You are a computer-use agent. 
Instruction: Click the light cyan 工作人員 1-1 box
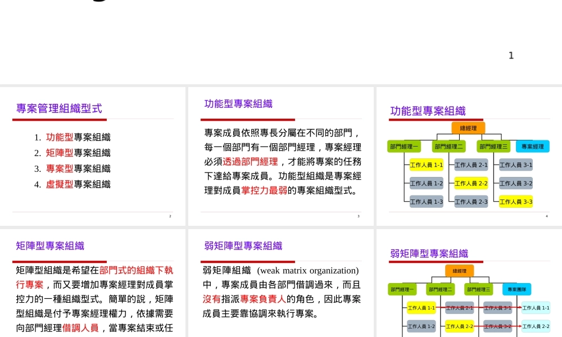(536, 308)
